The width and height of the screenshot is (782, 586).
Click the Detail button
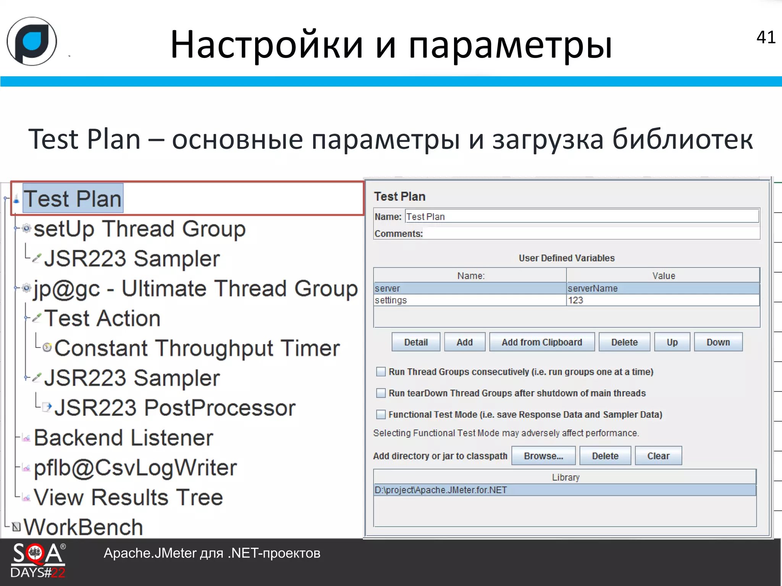(416, 342)
